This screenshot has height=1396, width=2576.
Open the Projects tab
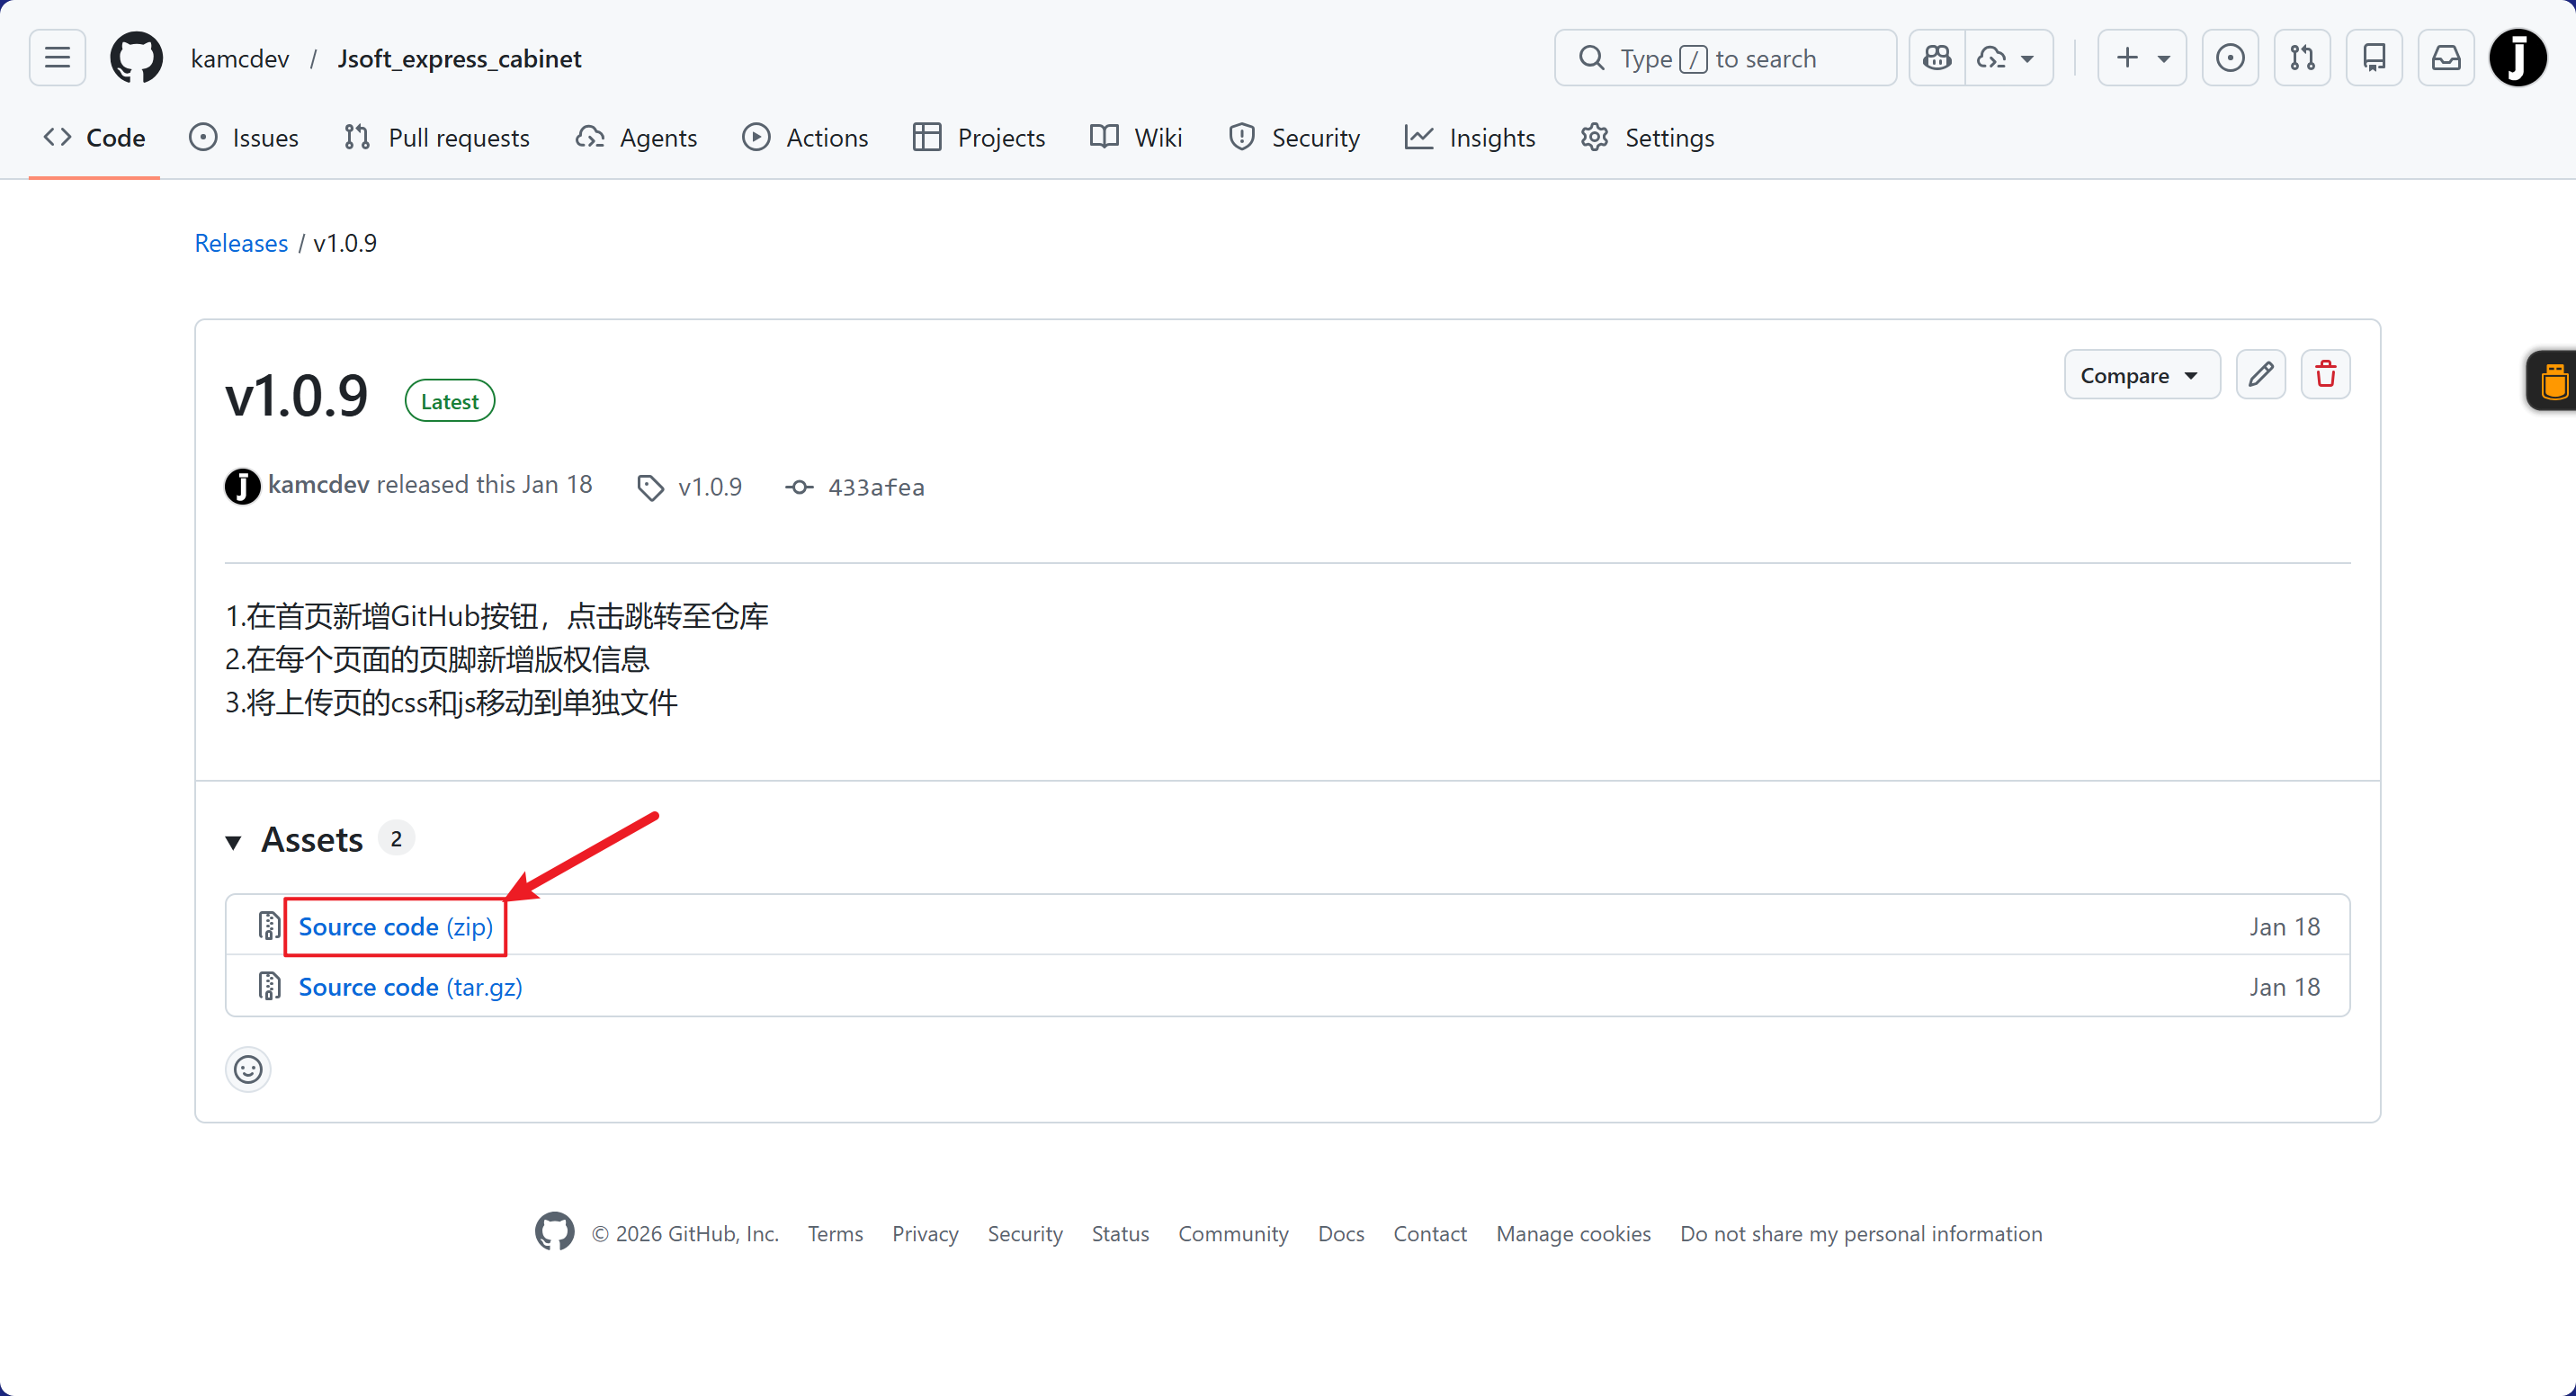tap(979, 137)
